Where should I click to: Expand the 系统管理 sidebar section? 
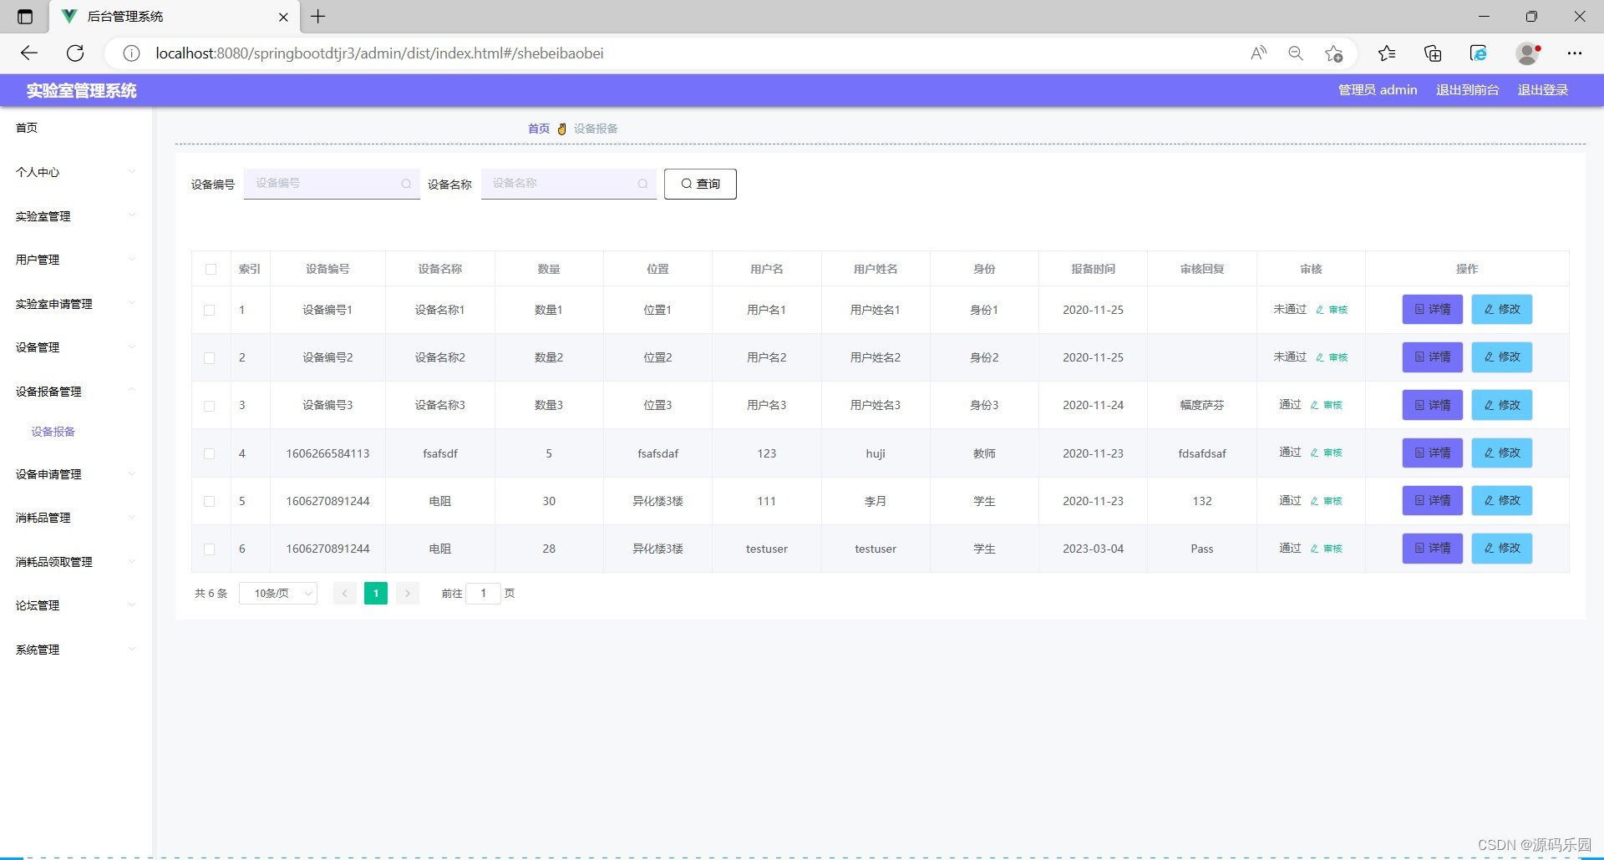pyautogui.click(x=37, y=649)
